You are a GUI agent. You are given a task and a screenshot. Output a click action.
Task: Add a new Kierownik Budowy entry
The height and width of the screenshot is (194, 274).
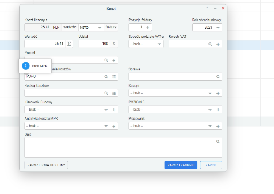(x=114, y=110)
